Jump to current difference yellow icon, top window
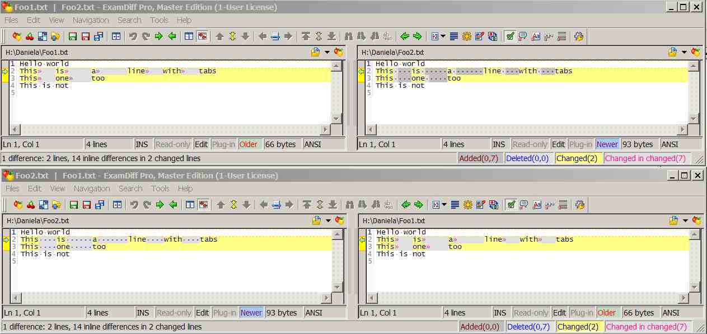This screenshot has height=334, width=707. [232, 36]
